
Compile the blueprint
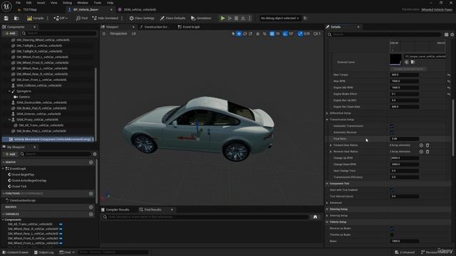pyautogui.click(x=35, y=18)
